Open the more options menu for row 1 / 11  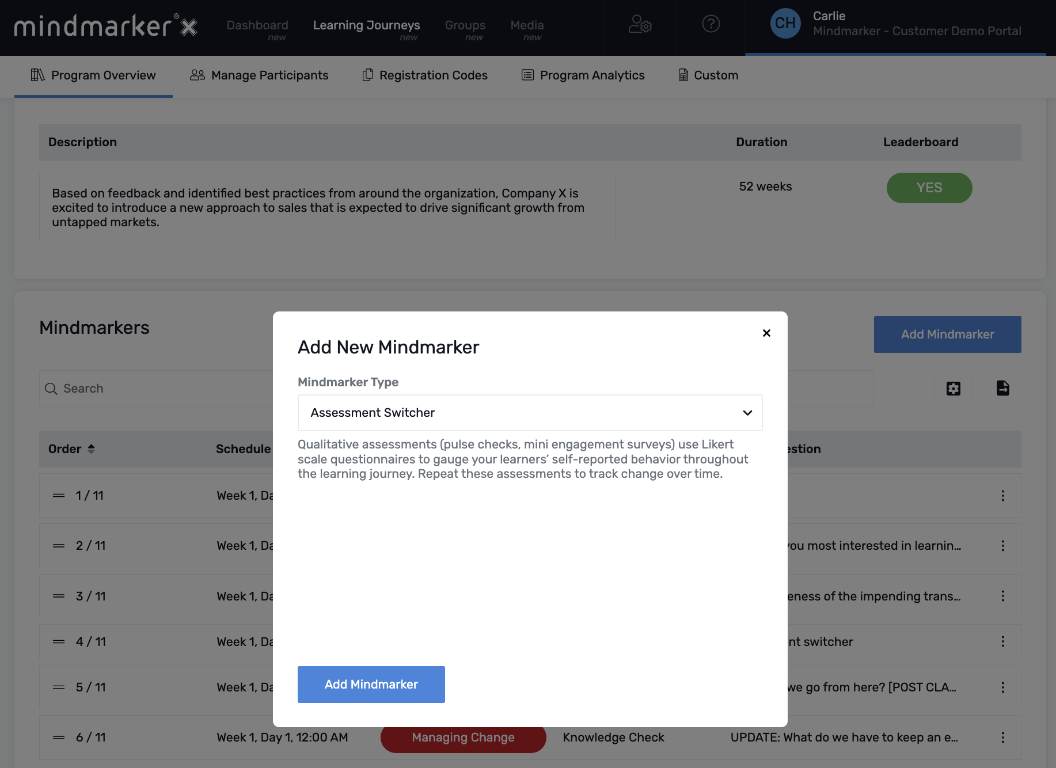click(x=1003, y=496)
